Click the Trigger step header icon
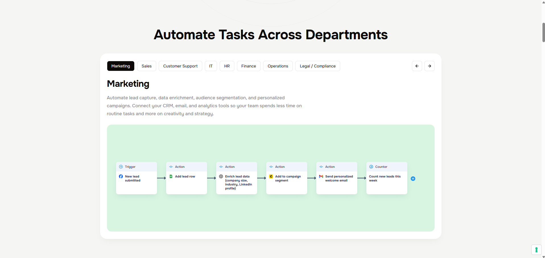 pos(121,167)
